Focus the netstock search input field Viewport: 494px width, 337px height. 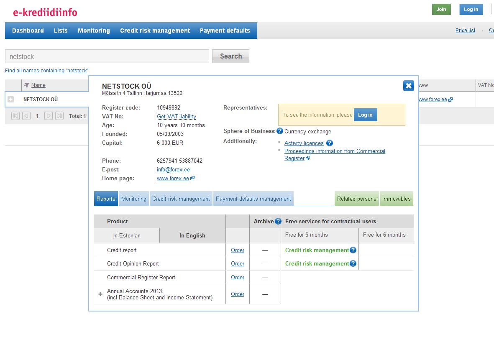[x=107, y=56]
